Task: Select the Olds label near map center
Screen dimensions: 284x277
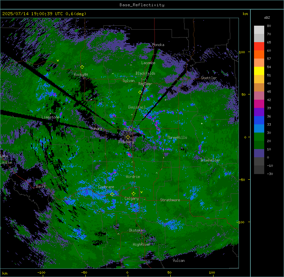Action: coord(128,130)
